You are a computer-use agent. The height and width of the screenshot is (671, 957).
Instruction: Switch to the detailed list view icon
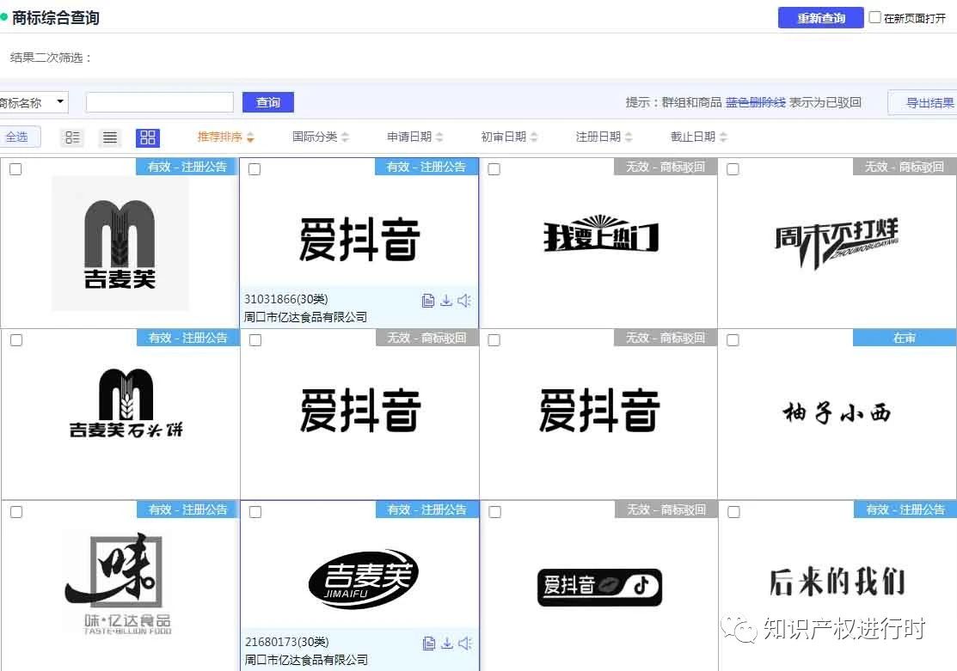72,137
